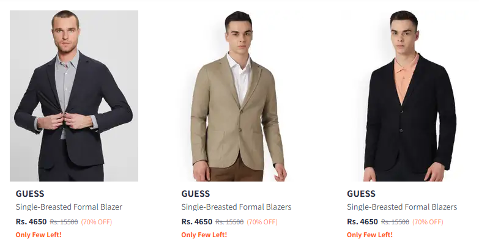The height and width of the screenshot is (250, 479).
Task: Click GUESS brand under the black blazer
Action: click(361, 194)
